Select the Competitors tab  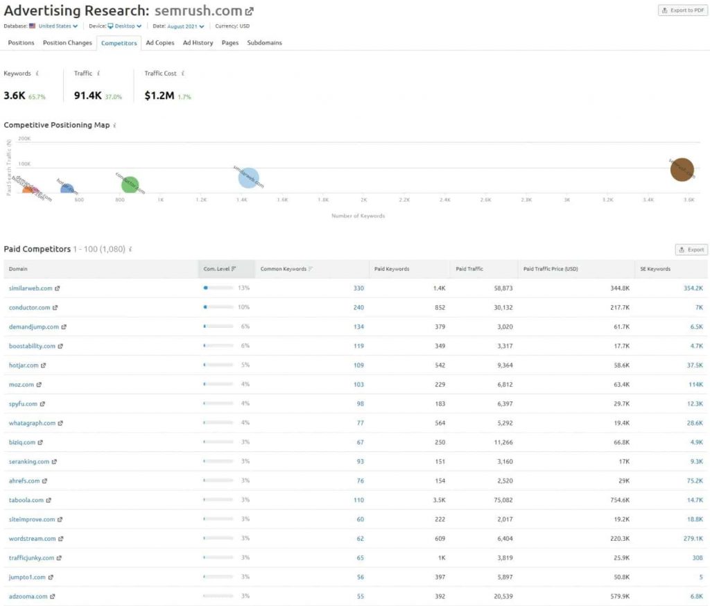[x=119, y=43]
